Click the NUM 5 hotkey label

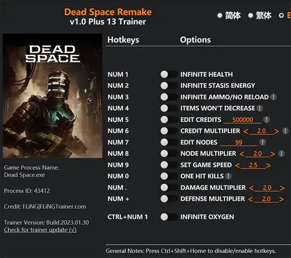coord(118,120)
